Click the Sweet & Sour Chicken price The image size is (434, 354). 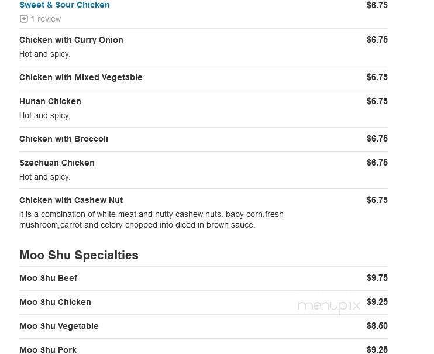click(377, 5)
